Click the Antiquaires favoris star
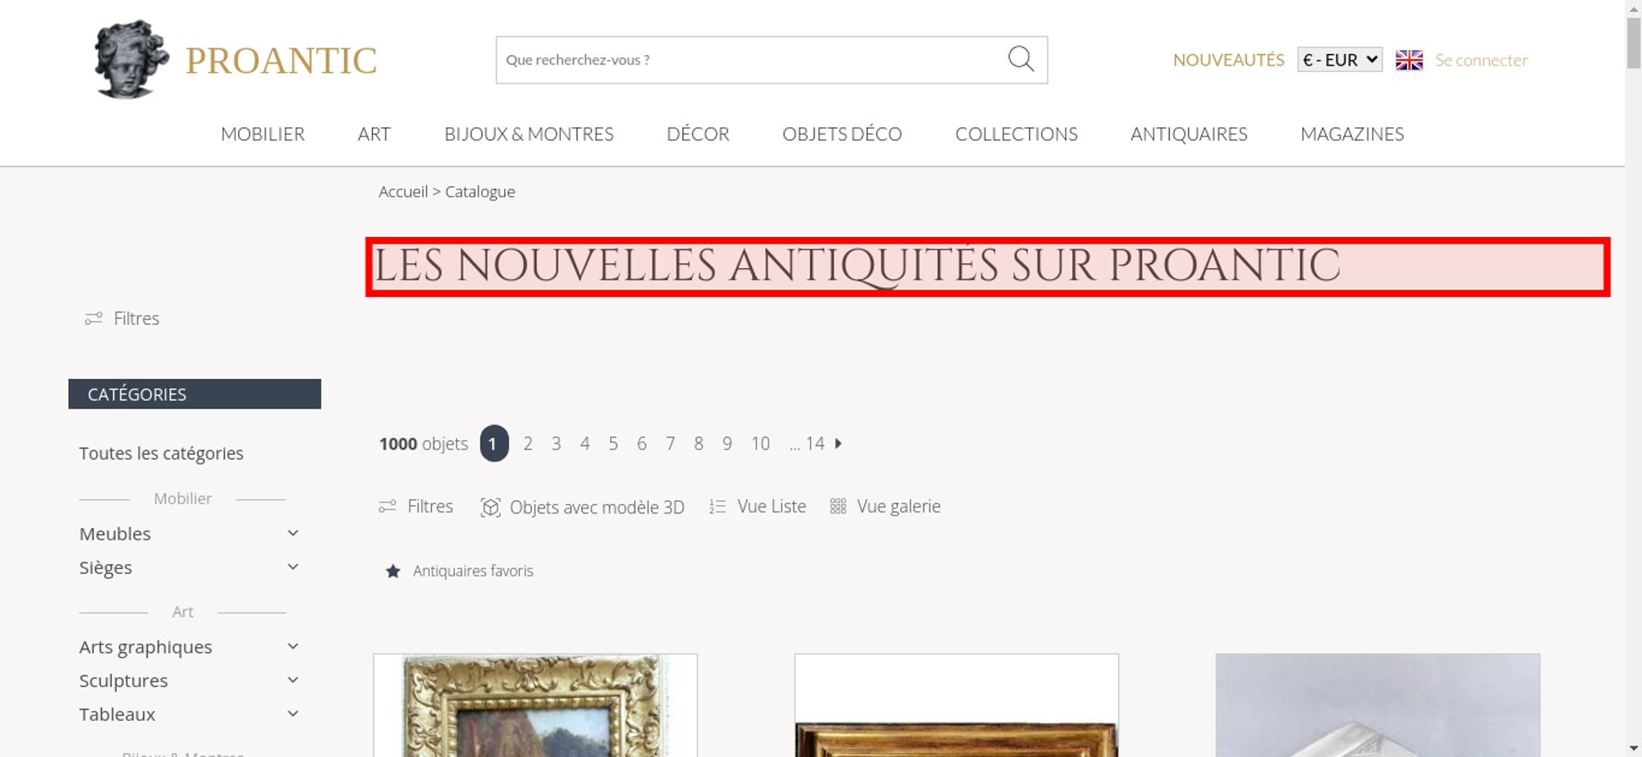 click(393, 571)
